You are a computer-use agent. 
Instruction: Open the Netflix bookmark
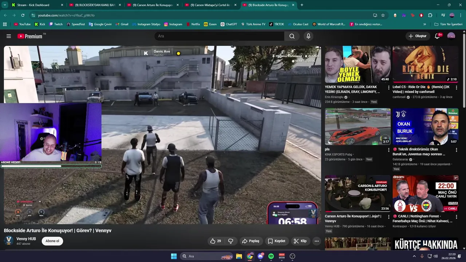pyautogui.click(x=193, y=24)
